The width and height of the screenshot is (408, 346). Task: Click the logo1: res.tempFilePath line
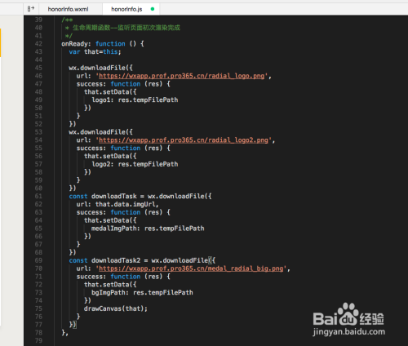pyautogui.click(x=135, y=100)
